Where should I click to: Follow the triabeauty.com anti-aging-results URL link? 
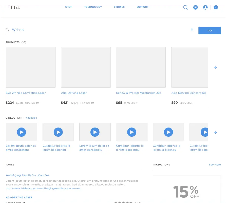coord(43,189)
